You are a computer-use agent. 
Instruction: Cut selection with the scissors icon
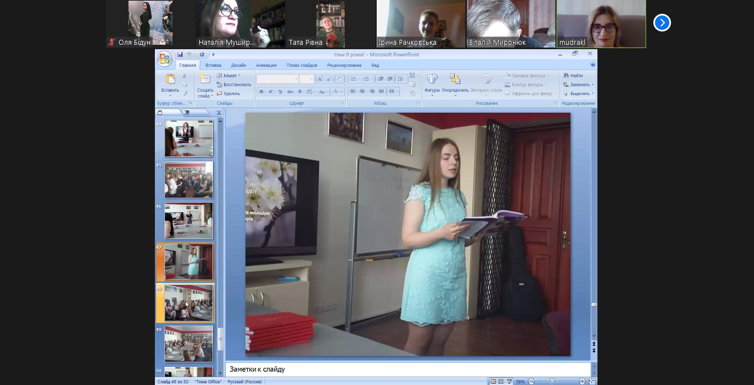[185, 76]
